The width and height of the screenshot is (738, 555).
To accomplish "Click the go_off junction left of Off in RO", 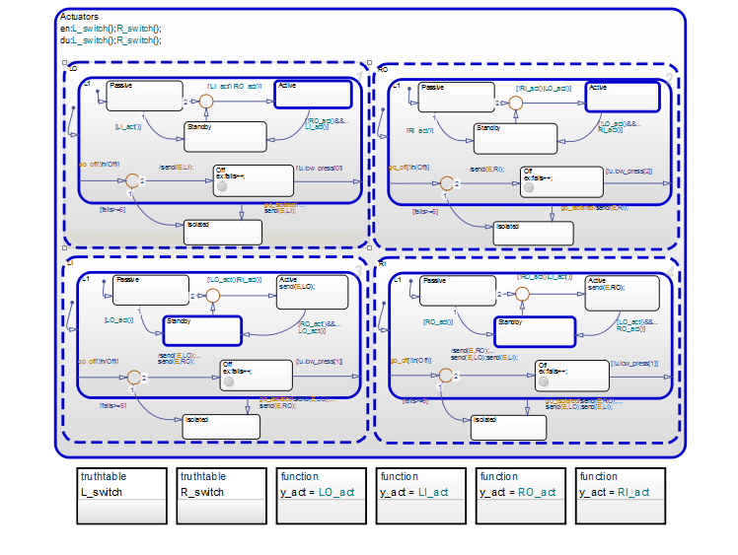I will pyautogui.click(x=446, y=183).
